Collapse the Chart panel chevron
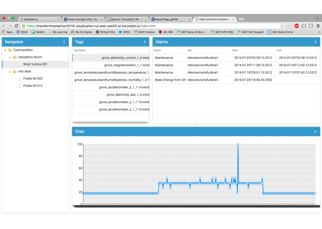Screen dimensions: 322x229 (x=316, y=132)
